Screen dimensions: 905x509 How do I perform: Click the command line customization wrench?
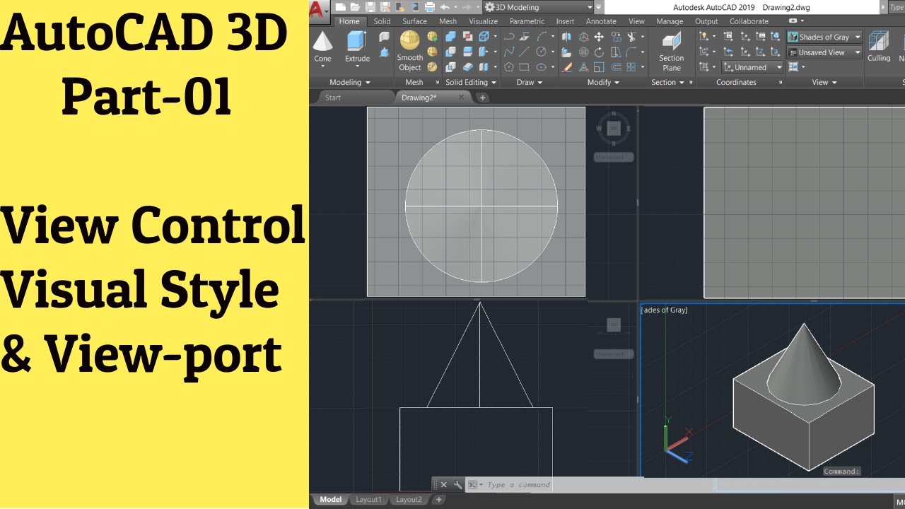[x=457, y=485]
